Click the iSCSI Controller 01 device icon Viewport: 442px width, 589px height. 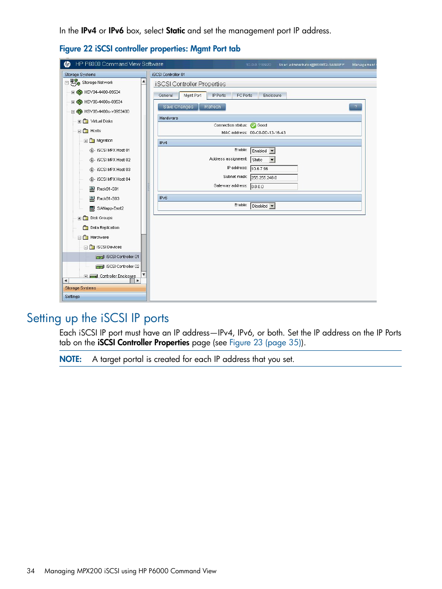100,257
